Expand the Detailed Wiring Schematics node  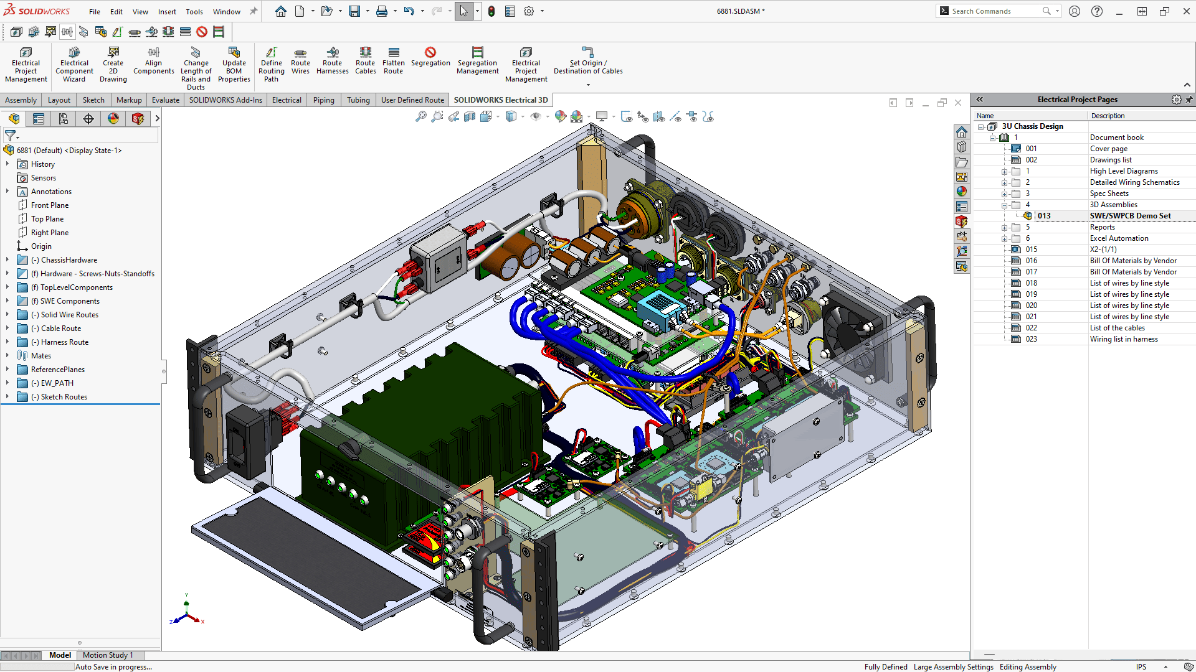coord(1004,182)
